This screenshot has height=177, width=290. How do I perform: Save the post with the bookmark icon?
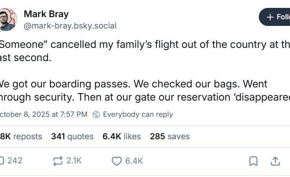coord(254,161)
